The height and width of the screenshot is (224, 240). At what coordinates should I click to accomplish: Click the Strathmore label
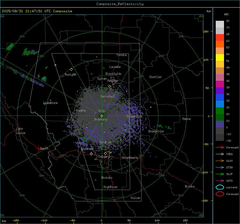pyautogui.click(x=130, y=158)
